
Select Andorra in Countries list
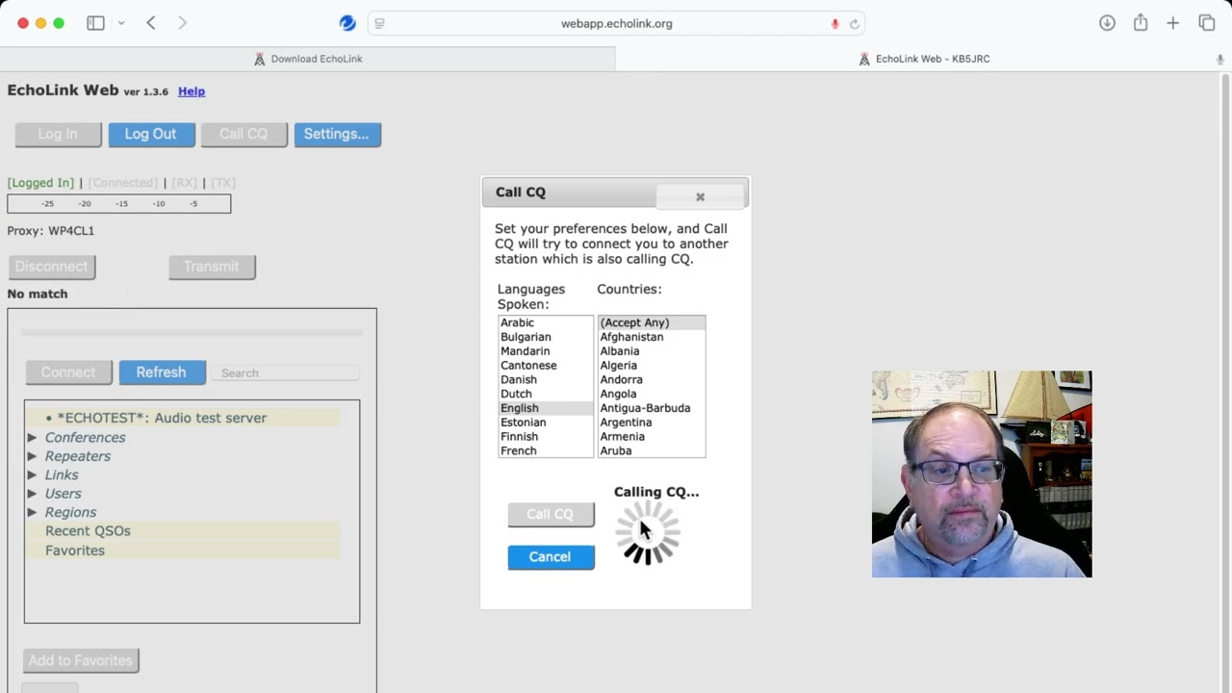click(652, 379)
